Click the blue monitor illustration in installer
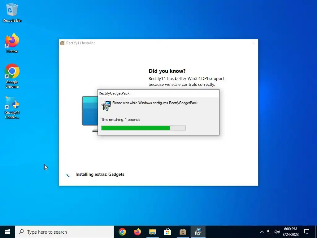Screen dimensions: 317x238 (x=90, y=114)
